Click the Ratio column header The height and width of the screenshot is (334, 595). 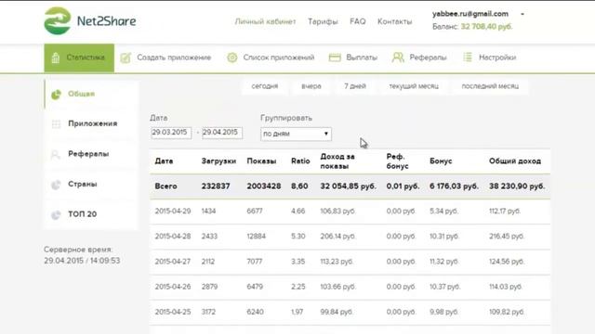click(x=300, y=161)
